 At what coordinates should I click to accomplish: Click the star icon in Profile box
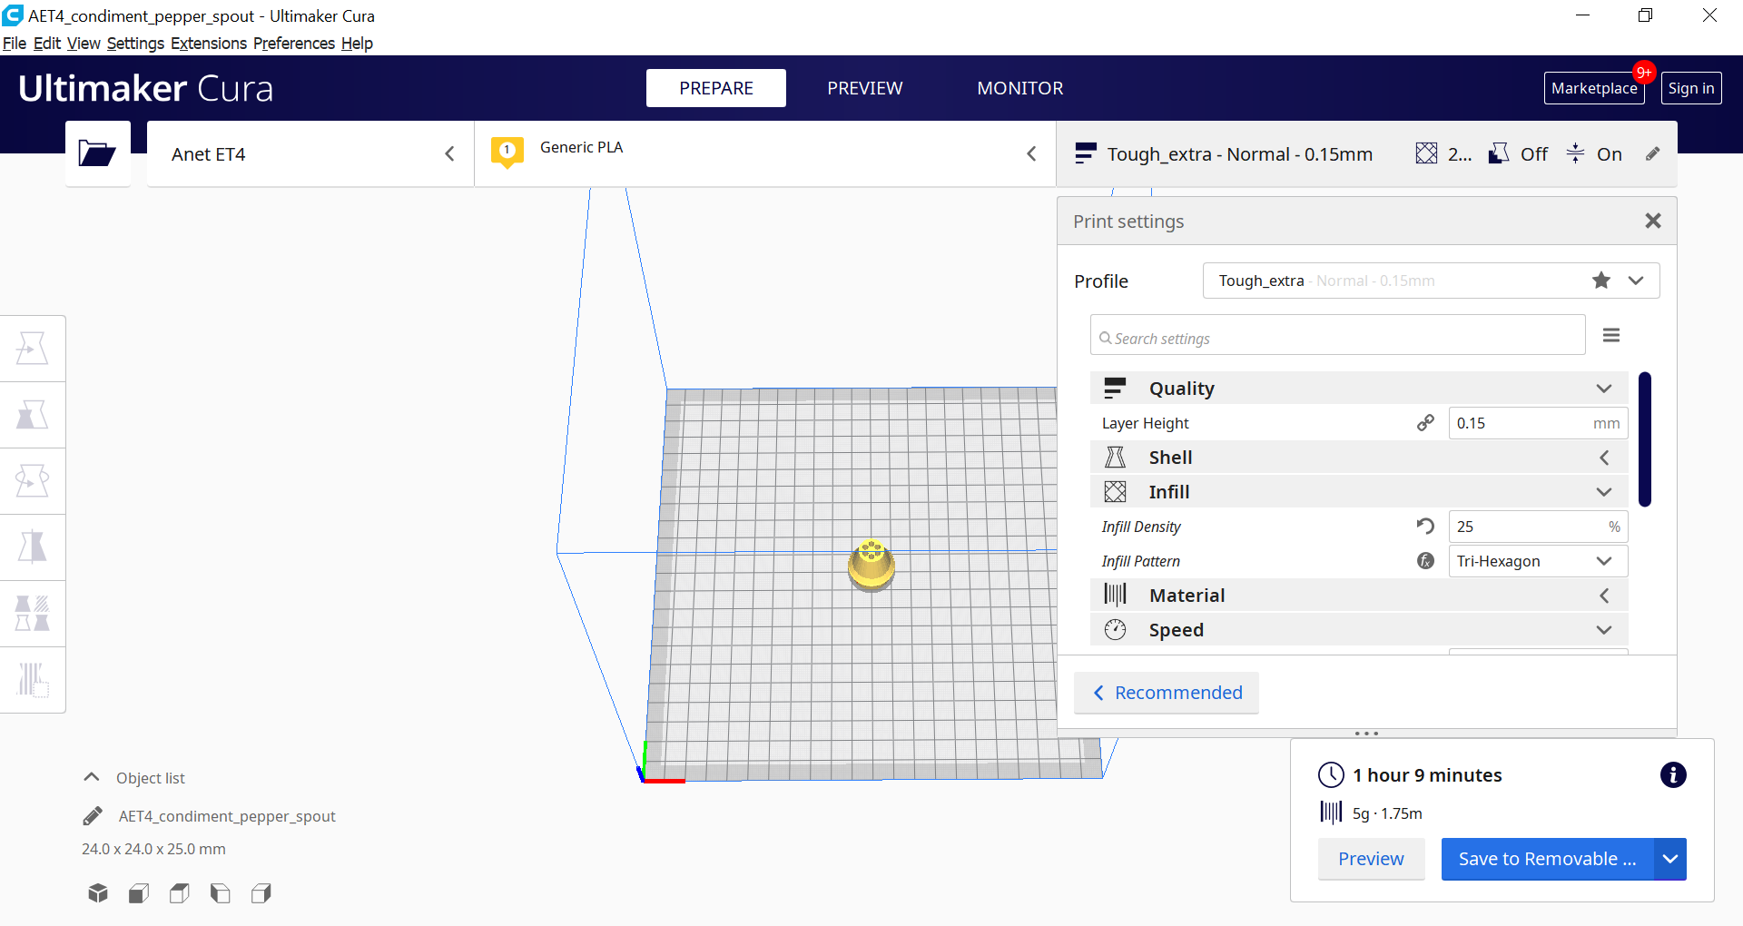click(x=1601, y=281)
